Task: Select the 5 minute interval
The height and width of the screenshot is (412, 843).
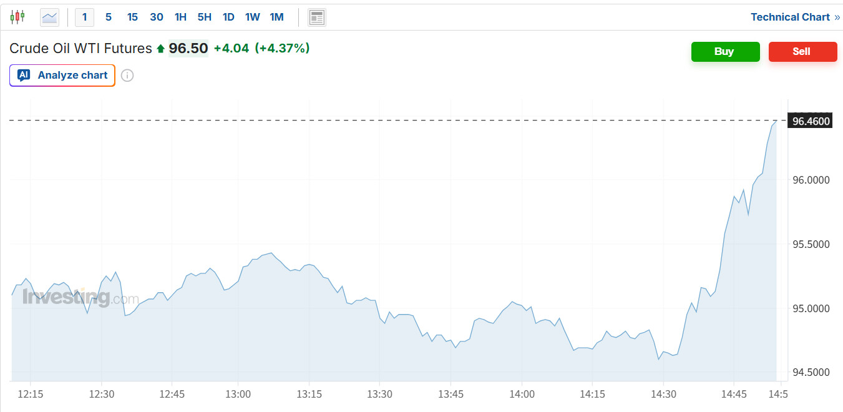Action: coord(109,17)
